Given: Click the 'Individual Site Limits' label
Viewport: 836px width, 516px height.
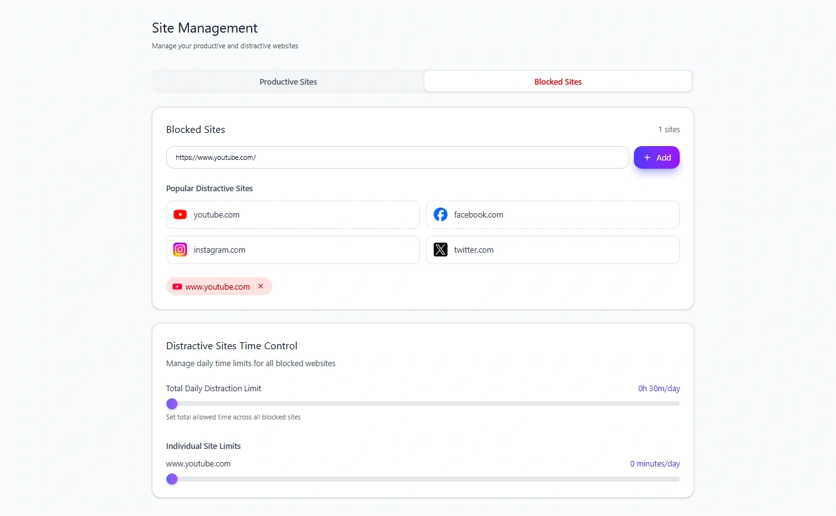Looking at the screenshot, I should 203,446.
